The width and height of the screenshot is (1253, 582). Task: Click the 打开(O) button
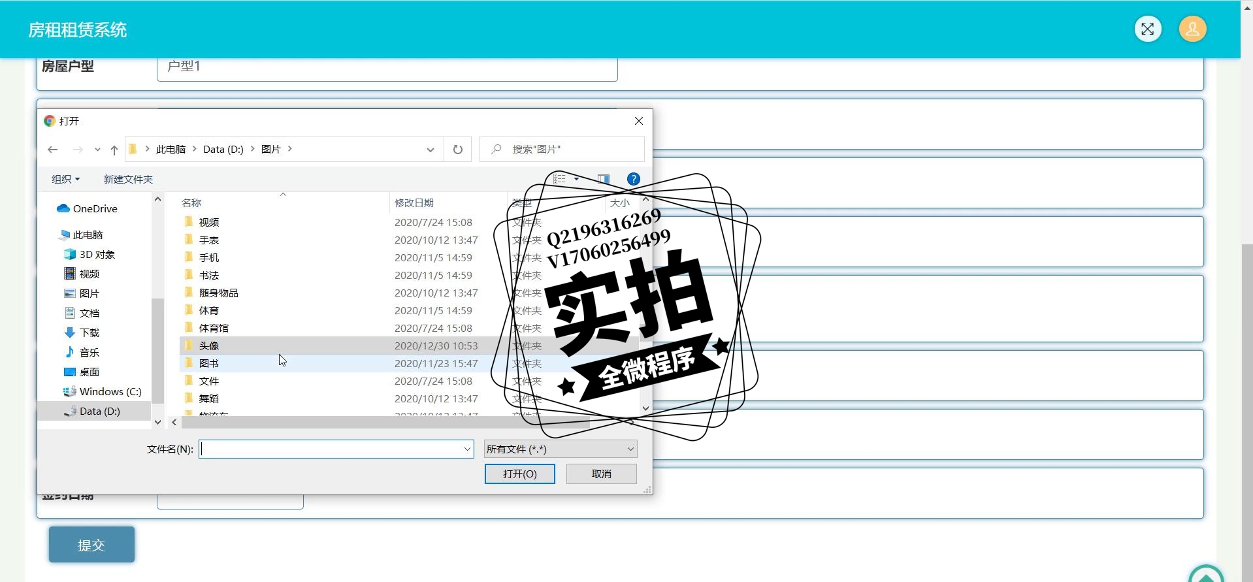point(520,474)
